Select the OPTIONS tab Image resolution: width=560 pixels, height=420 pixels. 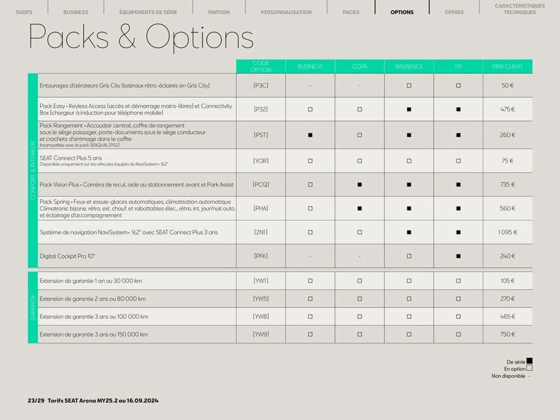[x=402, y=12]
